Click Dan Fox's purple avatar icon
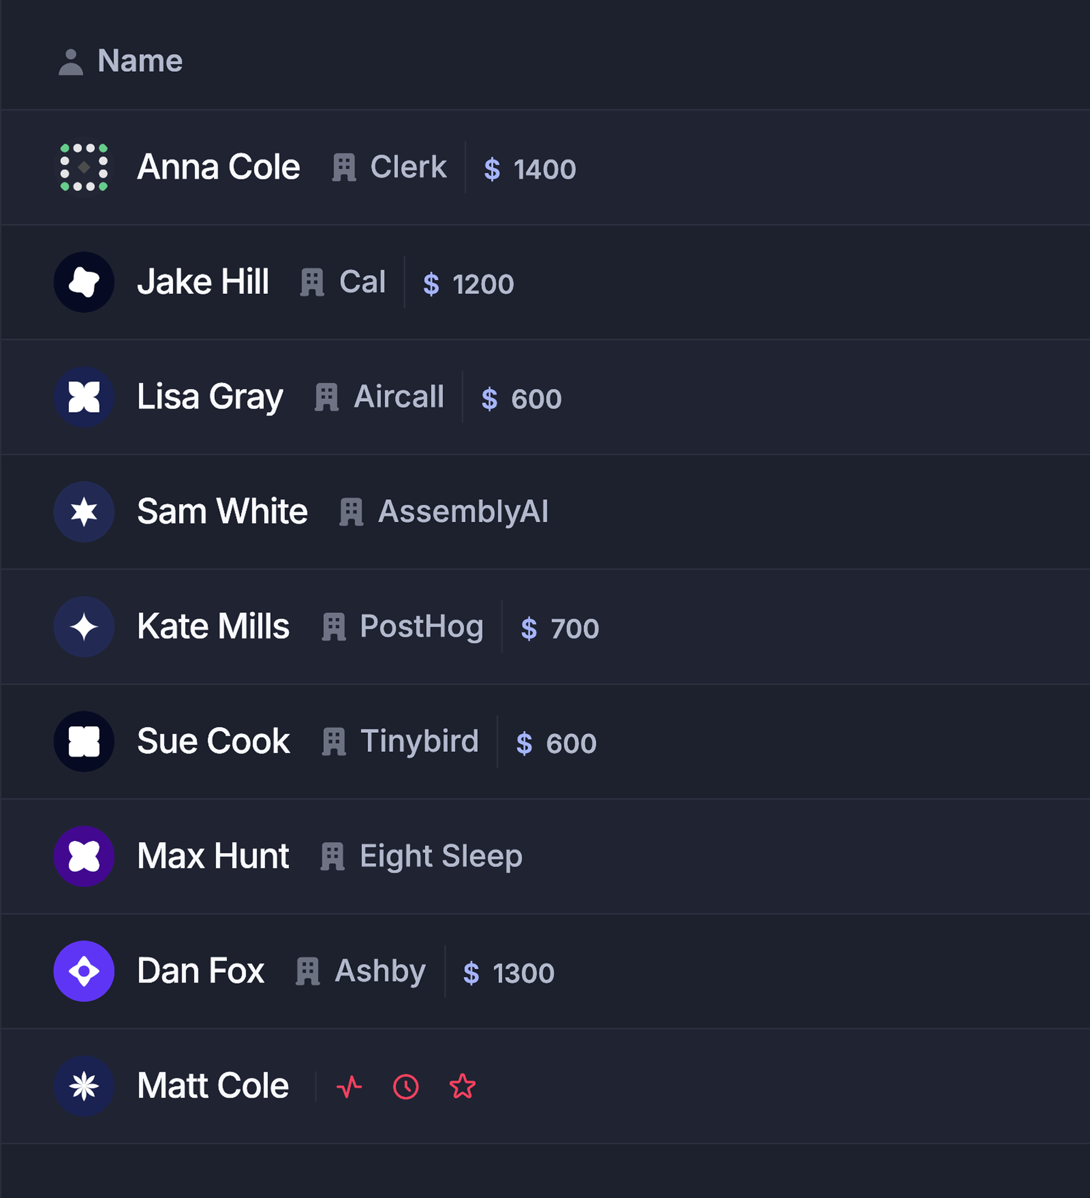This screenshot has width=1090, height=1198. pyautogui.click(x=84, y=972)
